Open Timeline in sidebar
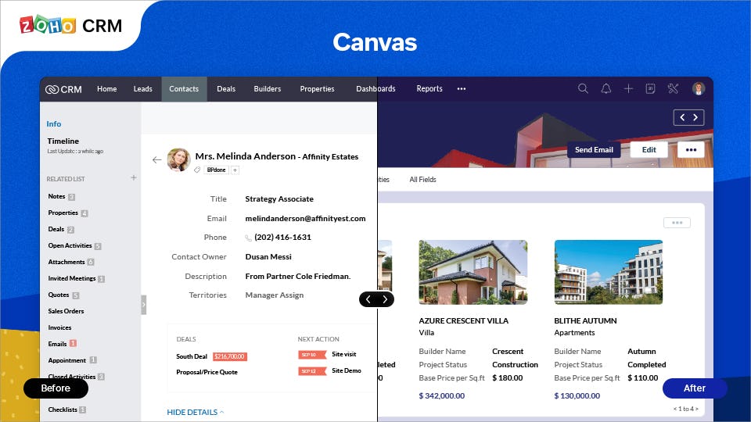This screenshot has width=751, height=422. (x=63, y=141)
